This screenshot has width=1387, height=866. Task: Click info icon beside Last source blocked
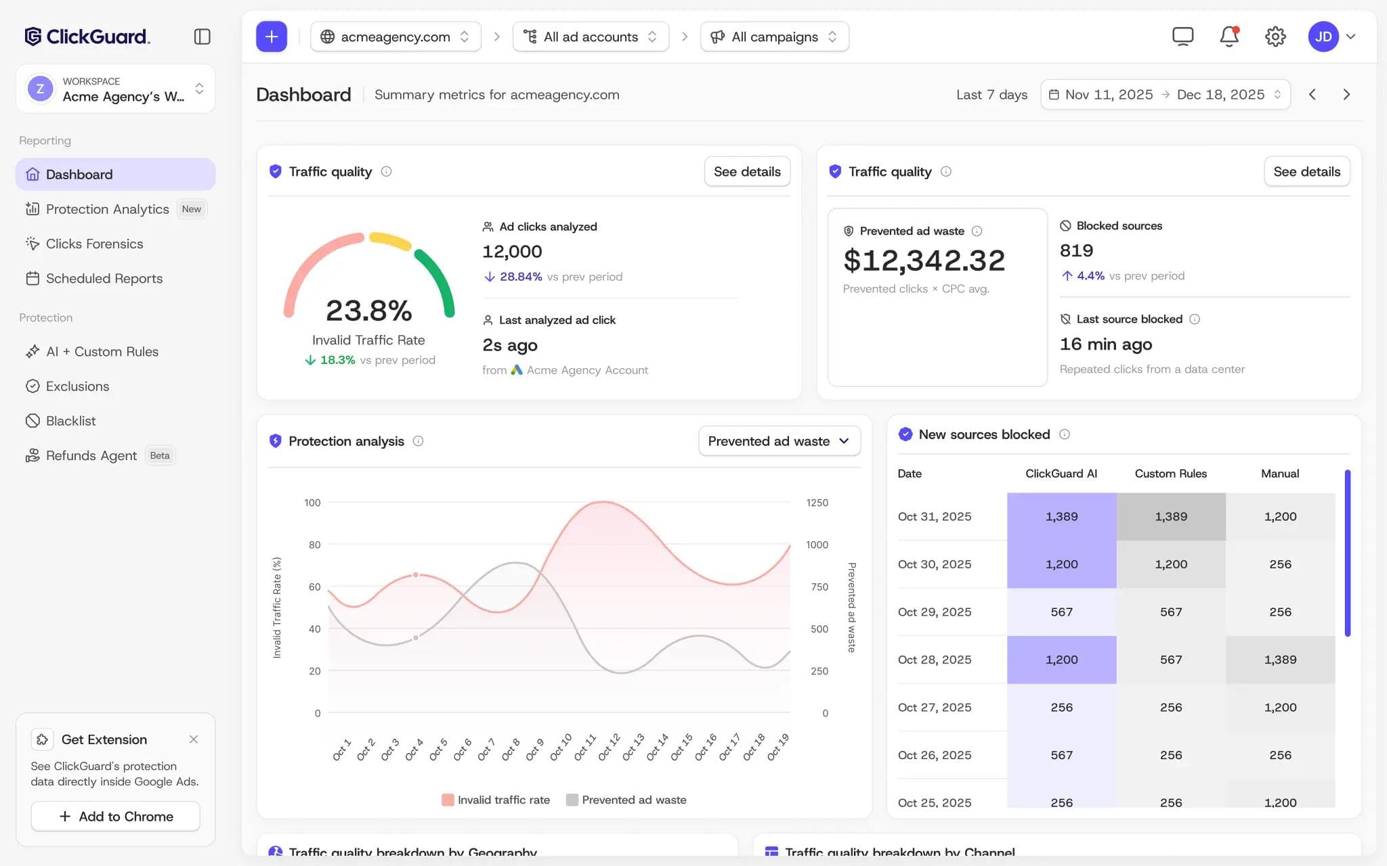point(1195,319)
